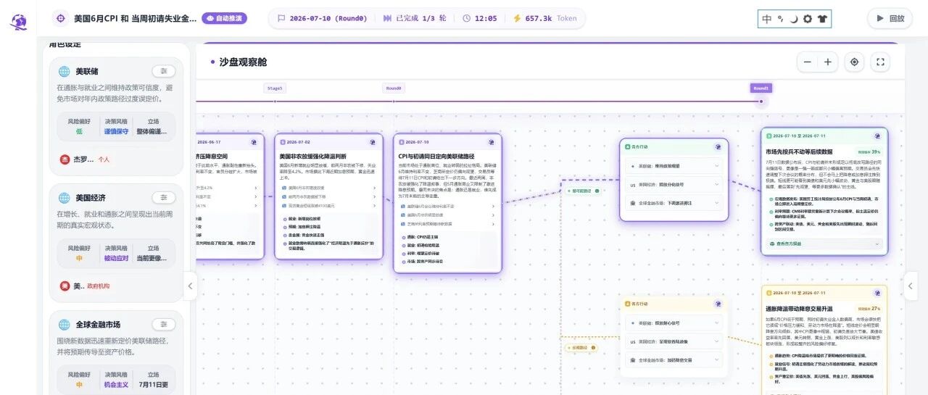Image resolution: width=928 pixels, height=395 pixels.
Task: Click the globe icon beside 全球金融市场
Action: (x=63, y=325)
